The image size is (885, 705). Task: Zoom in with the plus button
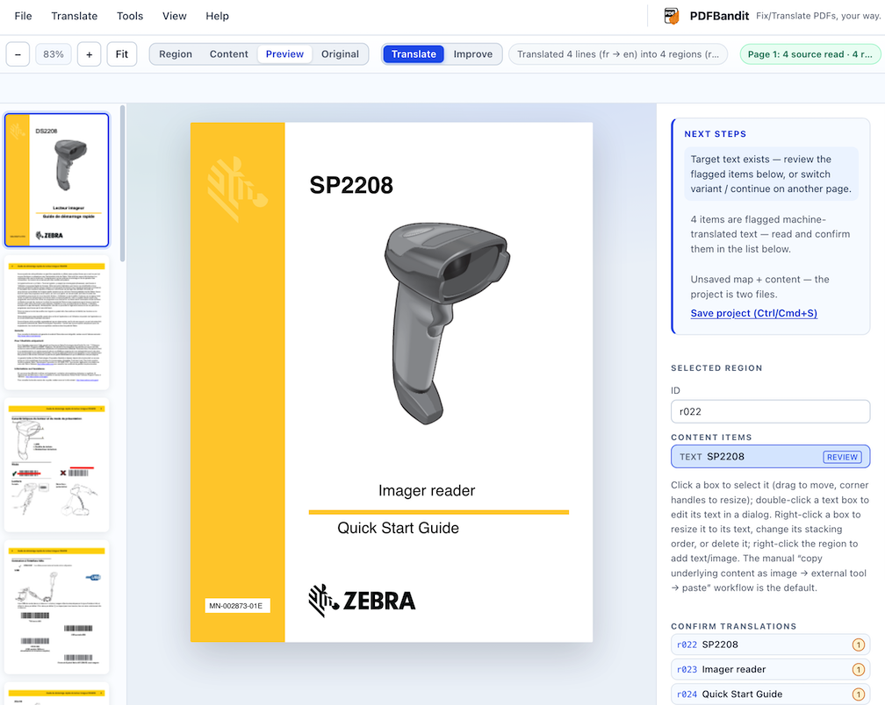(90, 54)
